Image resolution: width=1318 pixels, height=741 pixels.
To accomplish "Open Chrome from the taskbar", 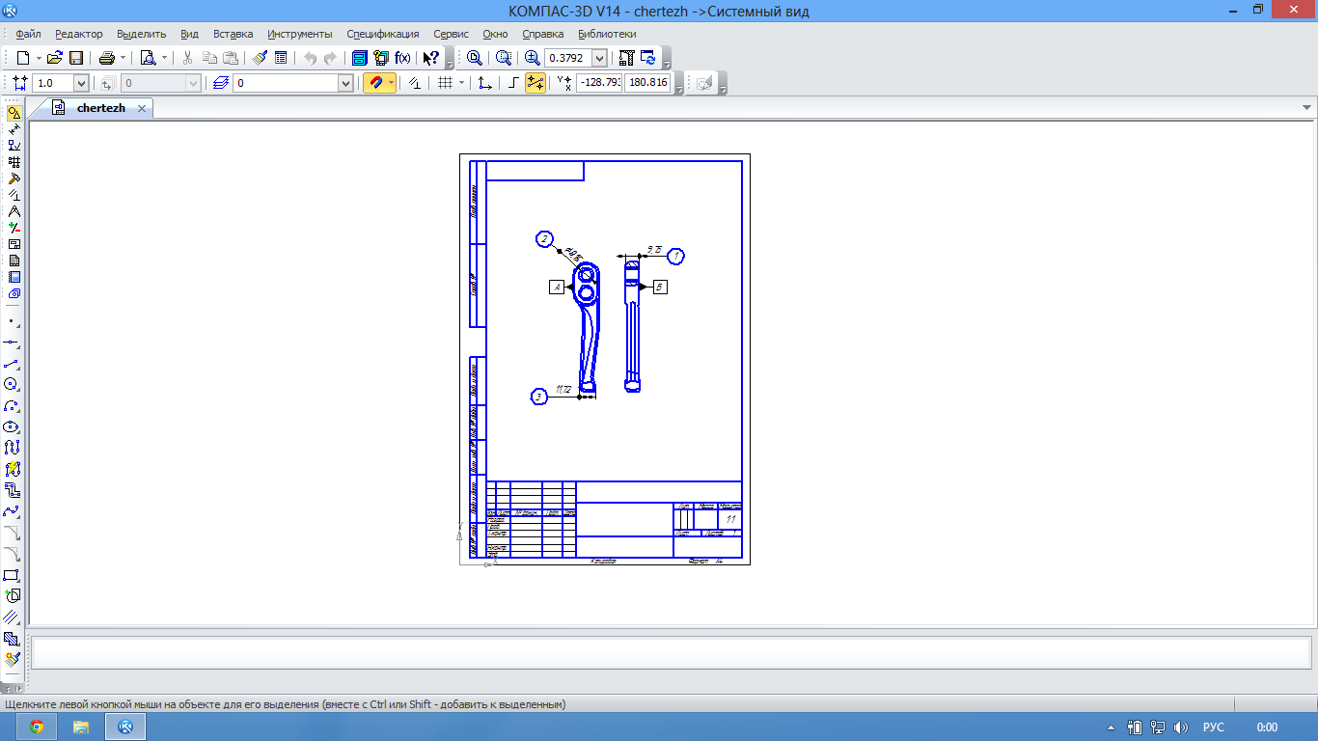I will click(37, 727).
